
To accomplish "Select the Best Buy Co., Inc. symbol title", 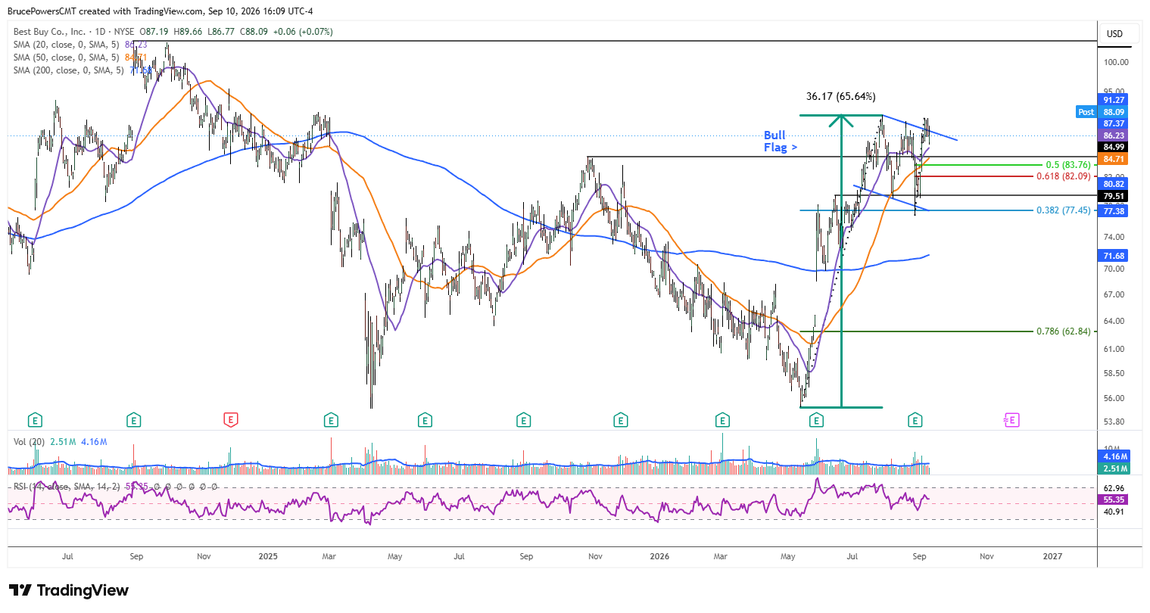I will (x=49, y=32).
